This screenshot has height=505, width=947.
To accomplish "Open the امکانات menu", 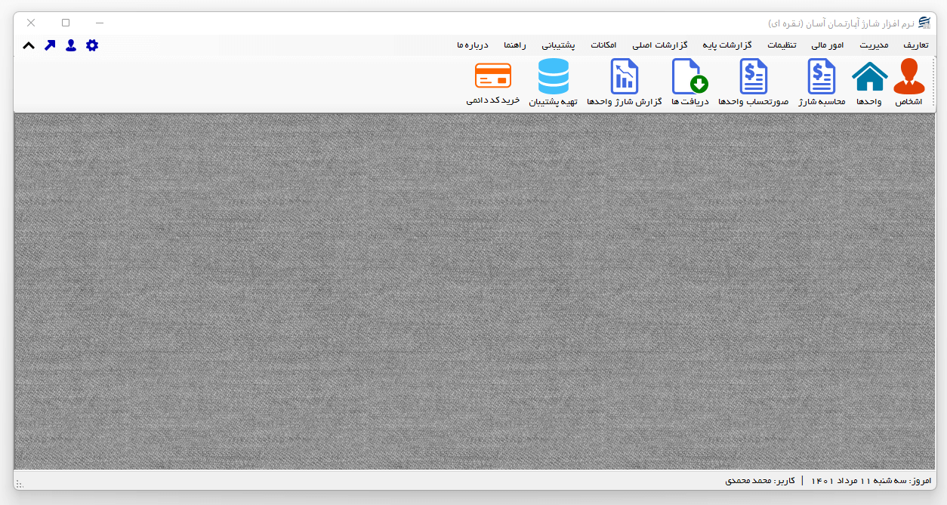I will (x=603, y=45).
